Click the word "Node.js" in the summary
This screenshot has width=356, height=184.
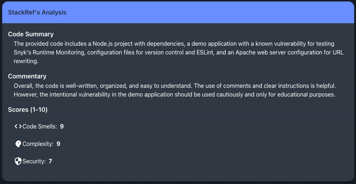tap(103, 44)
